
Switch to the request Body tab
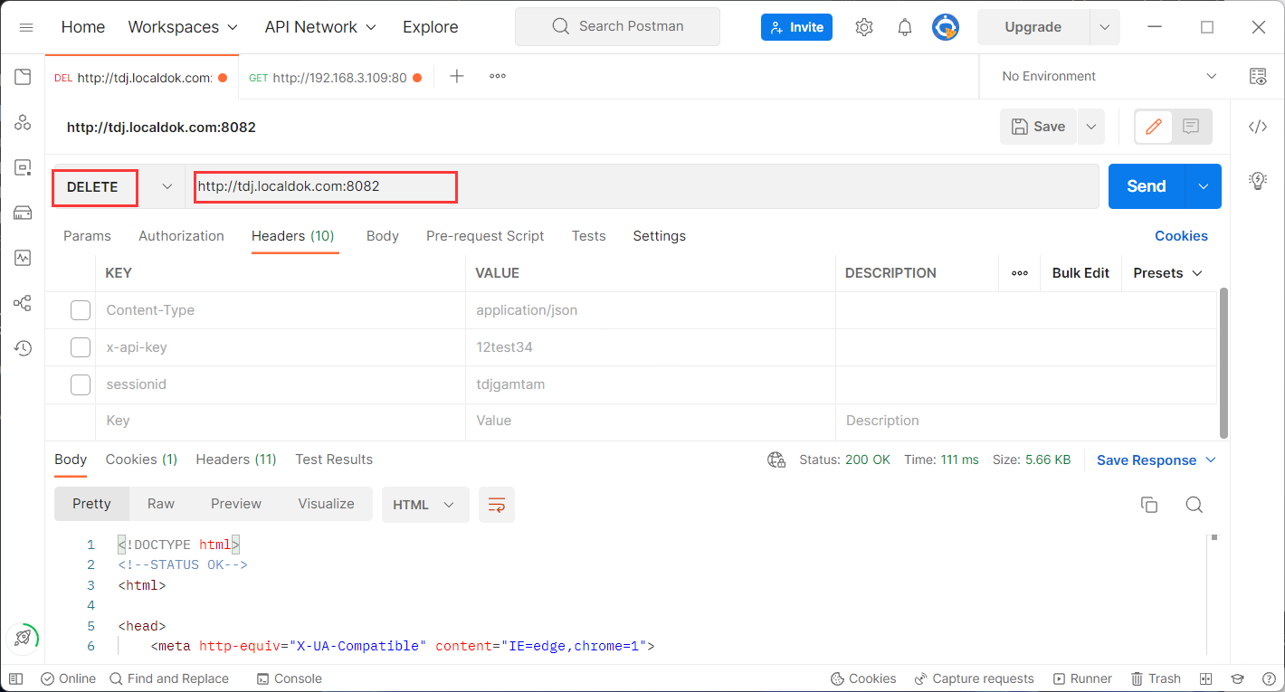[383, 236]
